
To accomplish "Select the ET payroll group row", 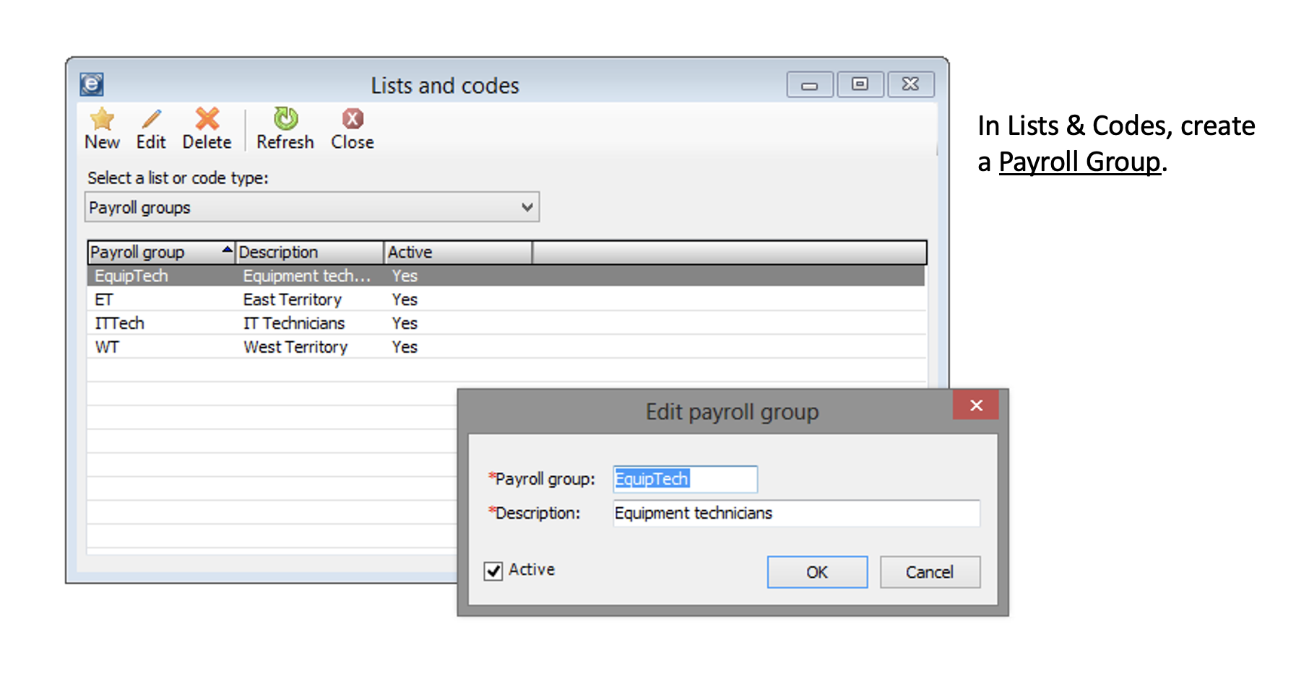I will pyautogui.click(x=506, y=299).
